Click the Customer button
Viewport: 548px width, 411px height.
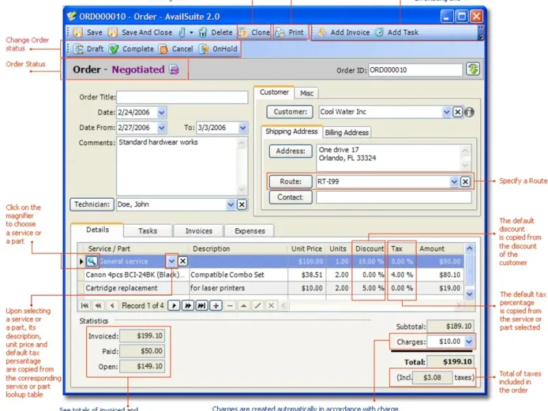pos(290,112)
